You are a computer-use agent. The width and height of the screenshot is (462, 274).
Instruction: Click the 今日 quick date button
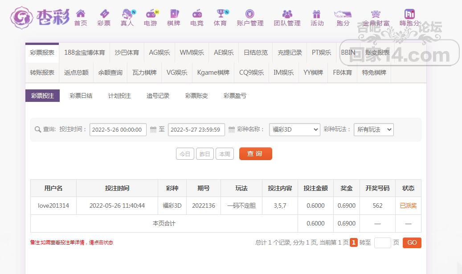(185, 154)
